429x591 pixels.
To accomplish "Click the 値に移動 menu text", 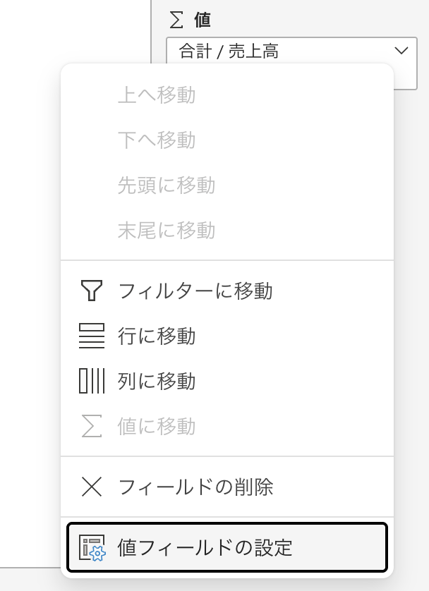I will coord(157,426).
